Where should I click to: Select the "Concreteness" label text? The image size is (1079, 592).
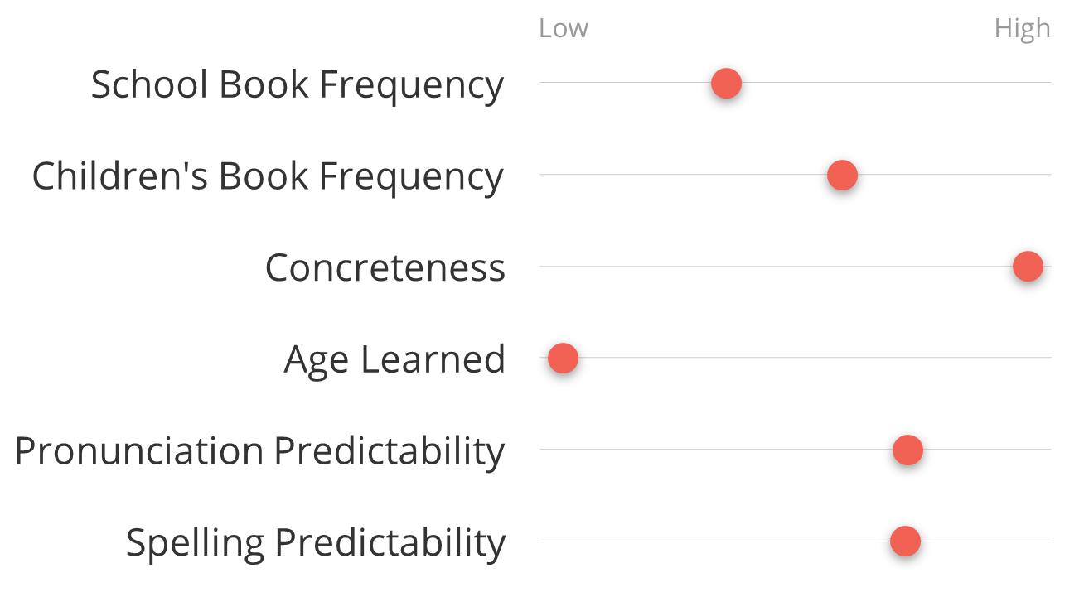(x=385, y=268)
